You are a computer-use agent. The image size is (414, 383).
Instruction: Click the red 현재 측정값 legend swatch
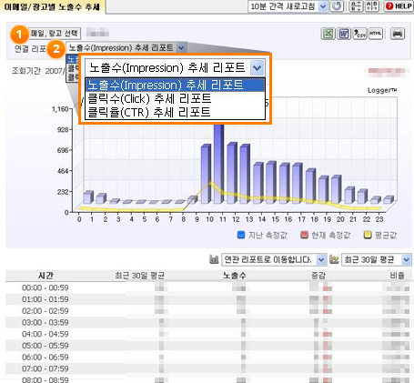pos(304,235)
